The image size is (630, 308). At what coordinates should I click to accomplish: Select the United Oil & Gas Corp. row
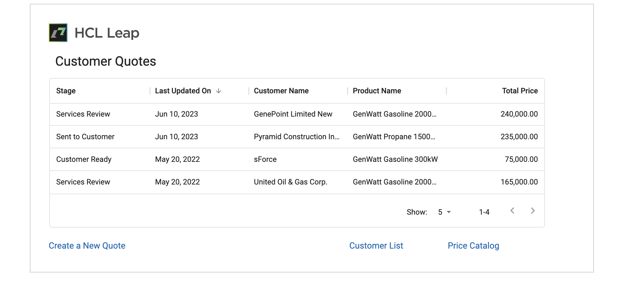297,182
